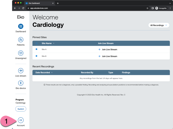Image resolution: width=173 pixels, height=129 pixels.
Task: Bookmark this page with star icon
Action: (148, 8)
